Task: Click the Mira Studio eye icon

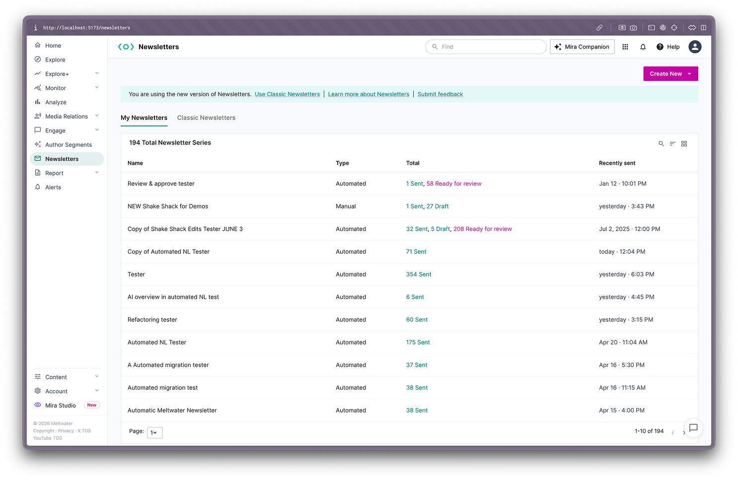Action: [x=38, y=405]
